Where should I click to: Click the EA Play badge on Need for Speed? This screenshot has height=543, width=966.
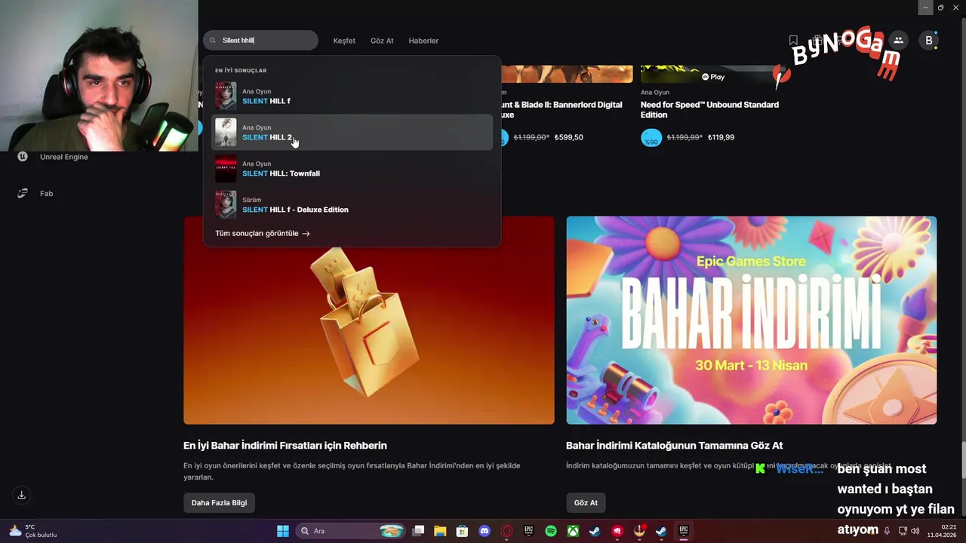(713, 77)
